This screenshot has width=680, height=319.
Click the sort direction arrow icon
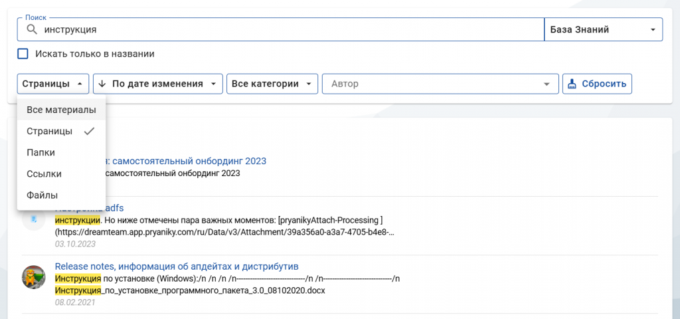tap(102, 84)
